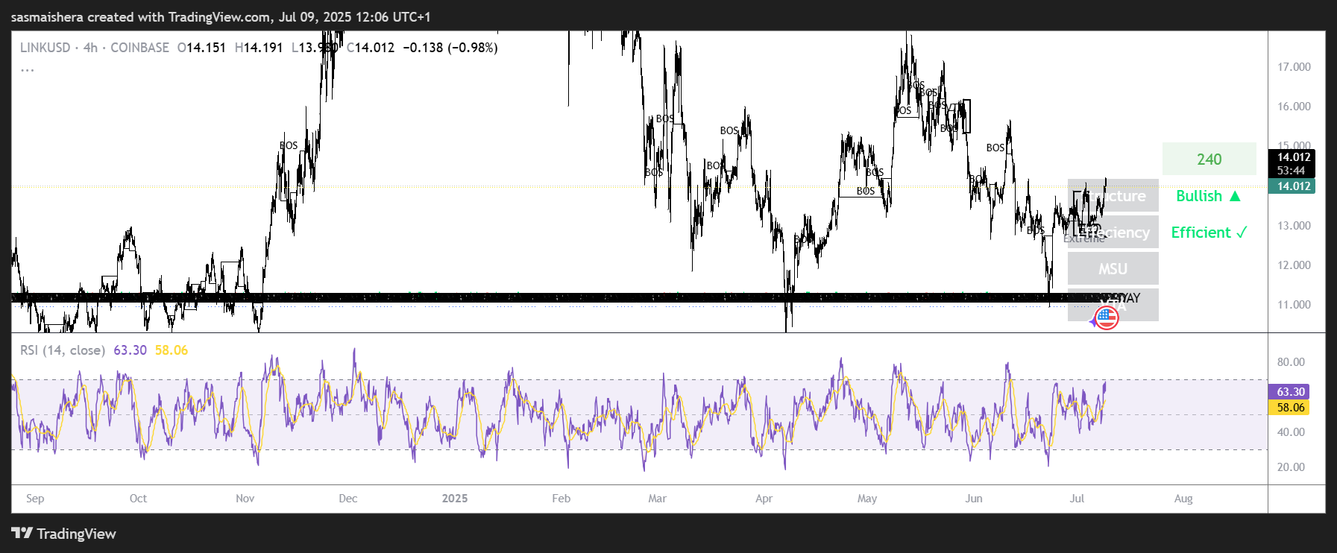Click the black price label with countdown

click(1293, 163)
